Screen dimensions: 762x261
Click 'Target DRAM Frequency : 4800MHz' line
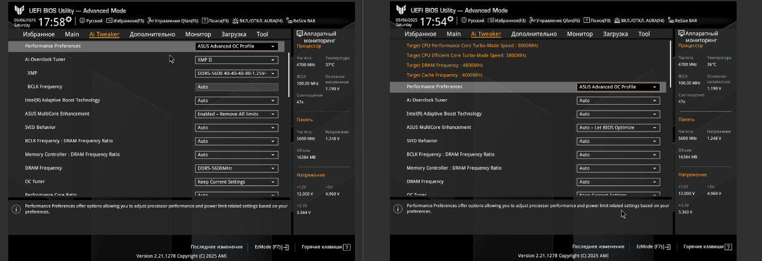tap(444, 65)
